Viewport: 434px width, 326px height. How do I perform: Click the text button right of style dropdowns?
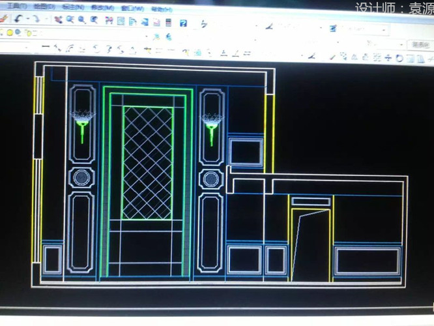[x=419, y=44]
